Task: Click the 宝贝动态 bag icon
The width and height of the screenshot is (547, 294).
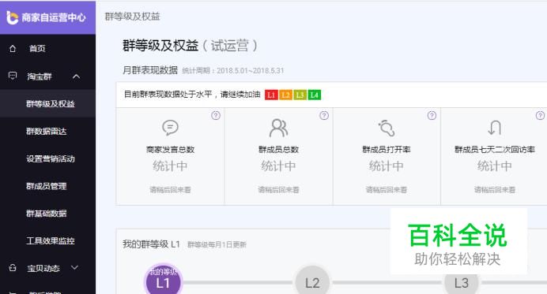Action: [x=13, y=267]
